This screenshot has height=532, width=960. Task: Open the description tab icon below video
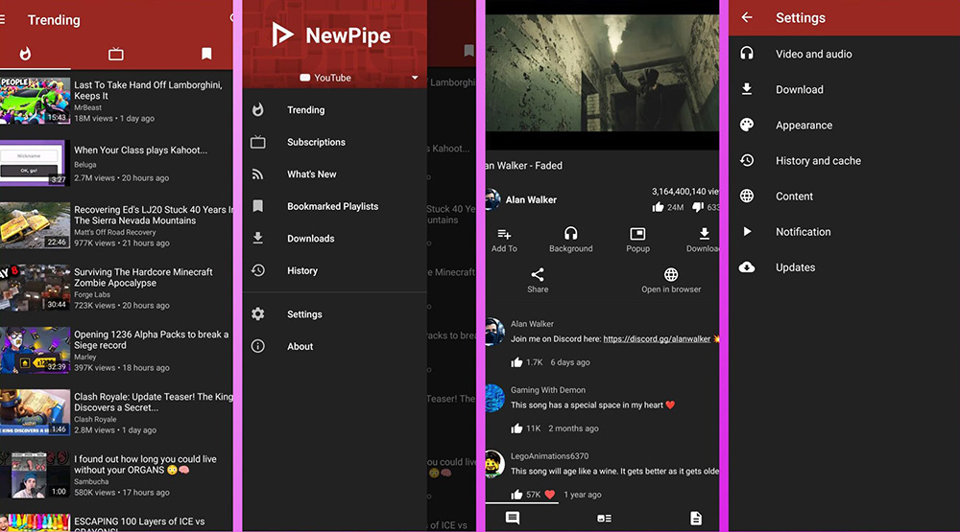tap(695, 518)
